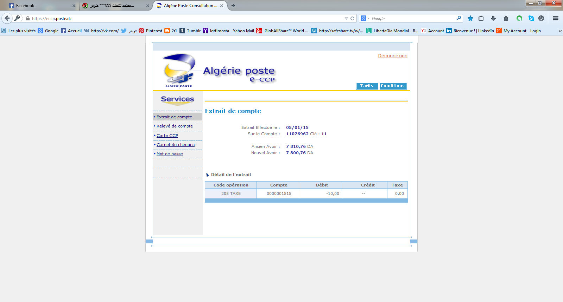Go back with the browser back arrow
The width and height of the screenshot is (563, 302).
(7, 18)
